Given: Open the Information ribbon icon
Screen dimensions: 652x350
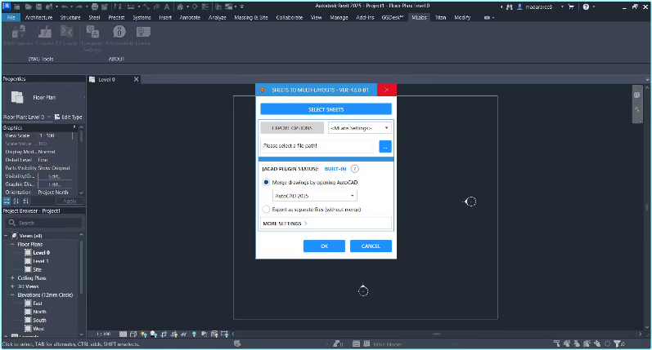Looking at the screenshot, I should (x=119, y=32).
